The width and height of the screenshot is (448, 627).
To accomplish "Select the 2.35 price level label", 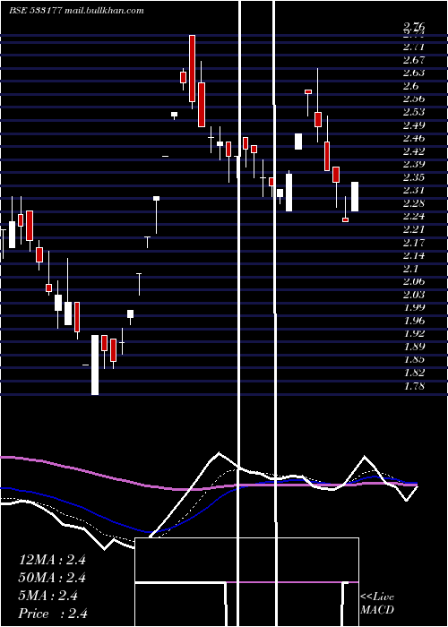I will pyautogui.click(x=414, y=177).
